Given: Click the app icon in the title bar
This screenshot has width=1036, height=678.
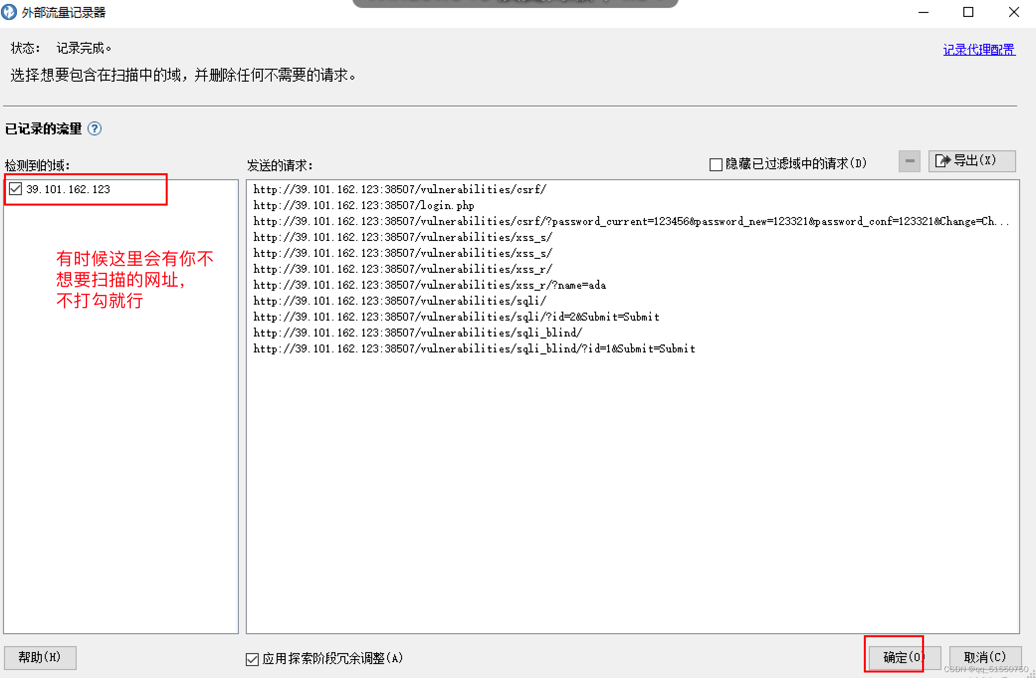Looking at the screenshot, I should click(9, 12).
